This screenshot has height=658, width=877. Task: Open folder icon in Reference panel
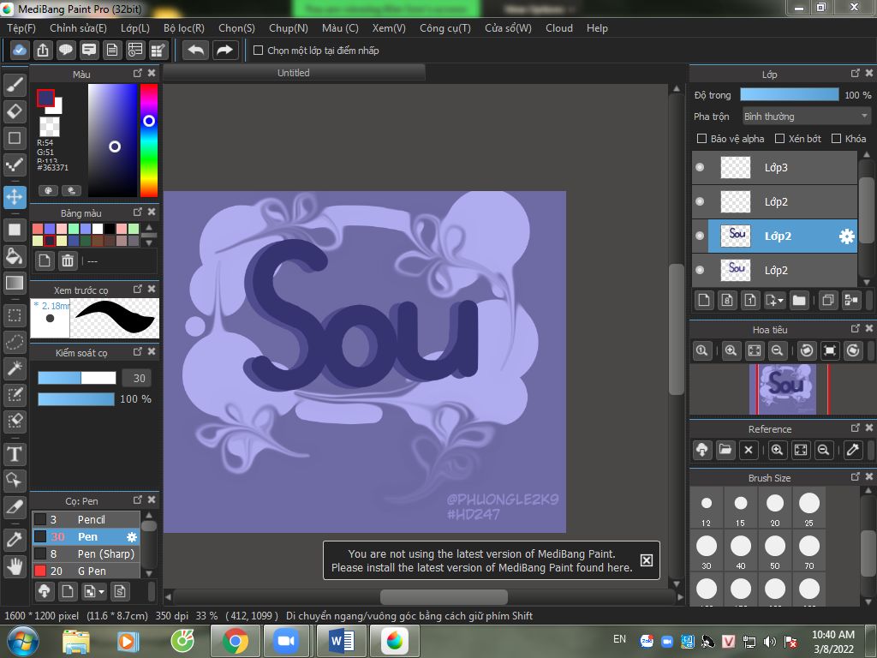[x=725, y=450]
